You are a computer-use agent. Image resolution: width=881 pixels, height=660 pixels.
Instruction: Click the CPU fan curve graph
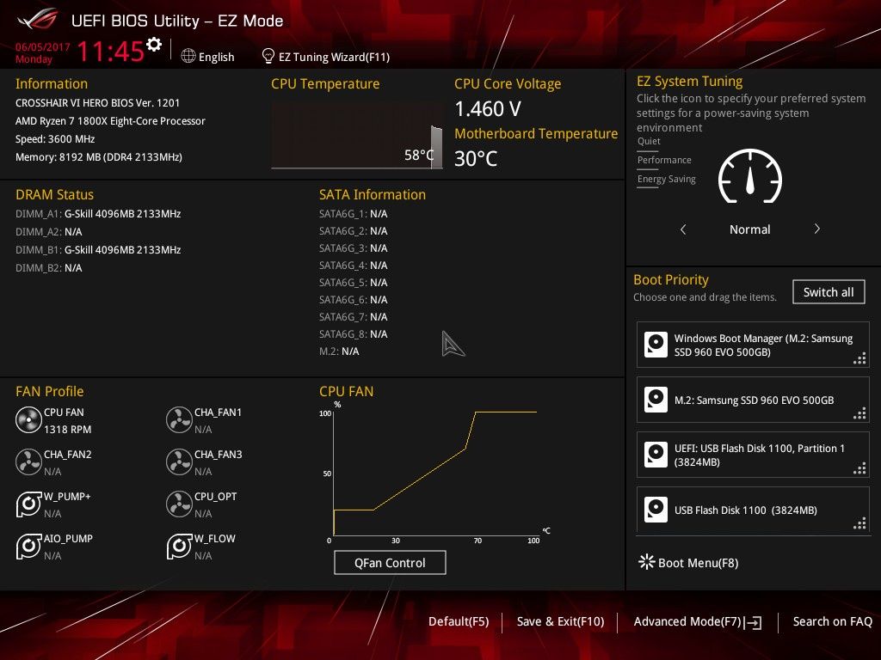pos(435,474)
